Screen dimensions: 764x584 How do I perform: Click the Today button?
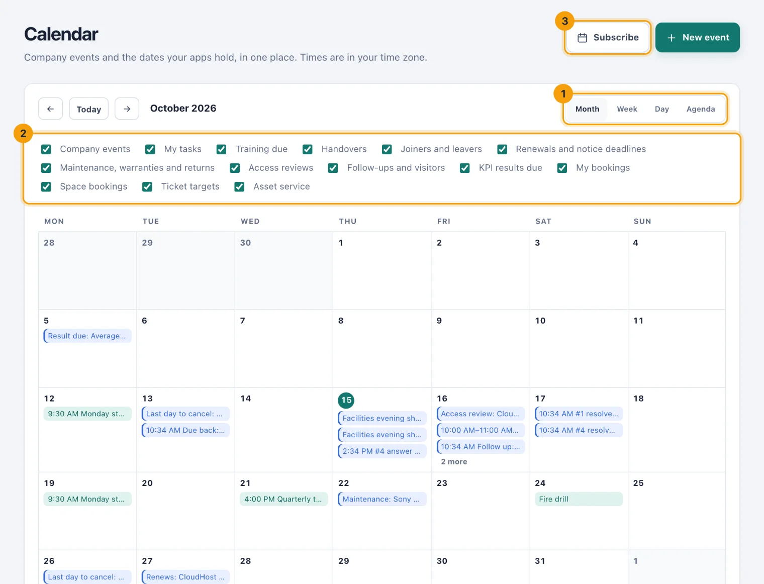88,109
